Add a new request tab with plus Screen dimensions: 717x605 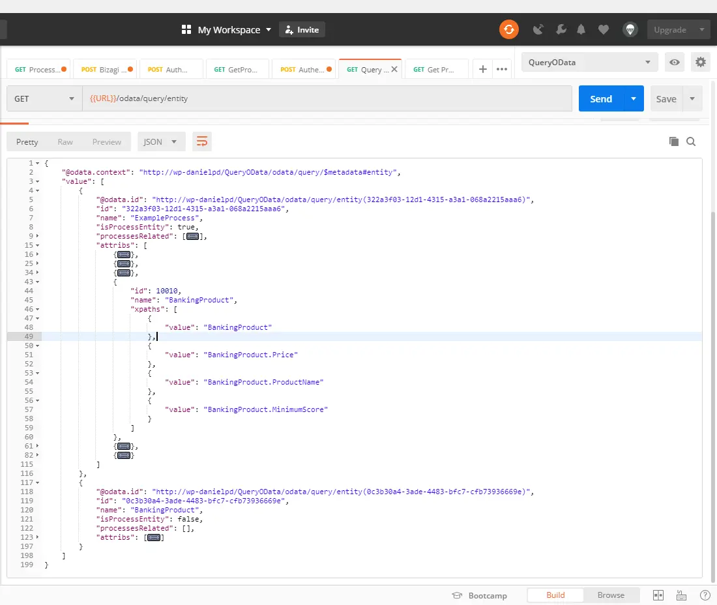click(482, 69)
